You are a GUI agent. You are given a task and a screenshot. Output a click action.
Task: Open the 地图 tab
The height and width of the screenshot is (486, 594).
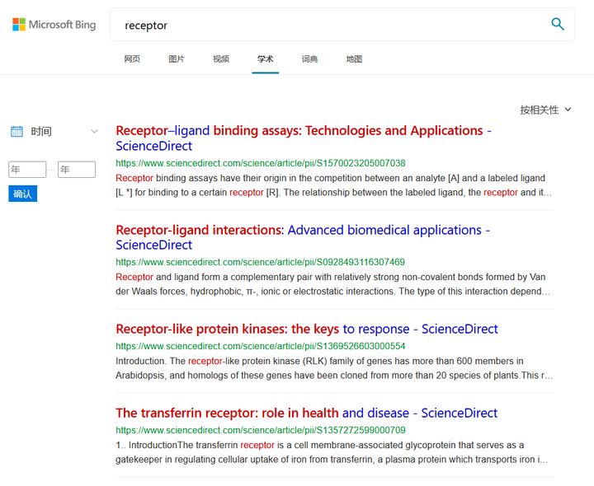pyautogui.click(x=354, y=59)
